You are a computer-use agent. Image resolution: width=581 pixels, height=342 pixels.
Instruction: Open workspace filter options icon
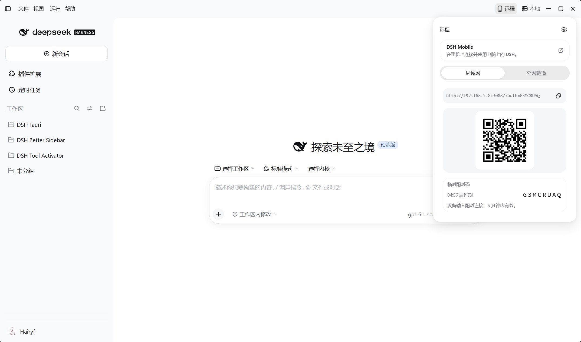click(x=90, y=108)
